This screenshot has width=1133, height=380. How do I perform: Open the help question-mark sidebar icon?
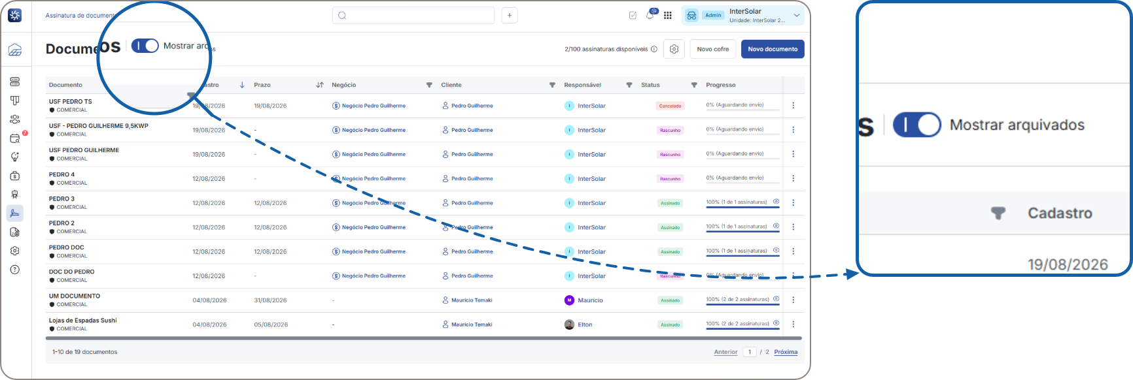coord(15,270)
